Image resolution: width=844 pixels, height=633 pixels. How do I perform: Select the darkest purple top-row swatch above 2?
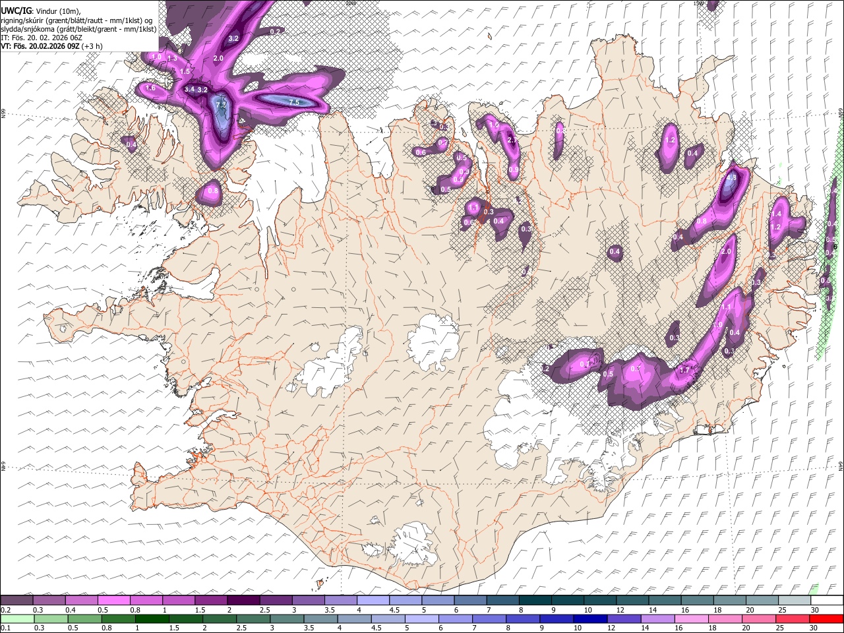coord(243,600)
